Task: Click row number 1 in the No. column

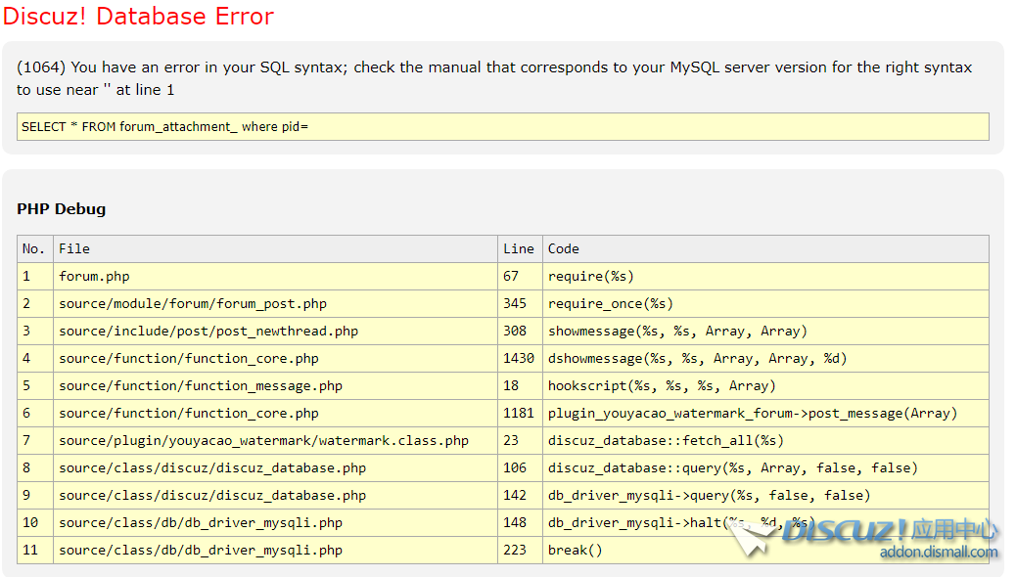Action: point(35,277)
